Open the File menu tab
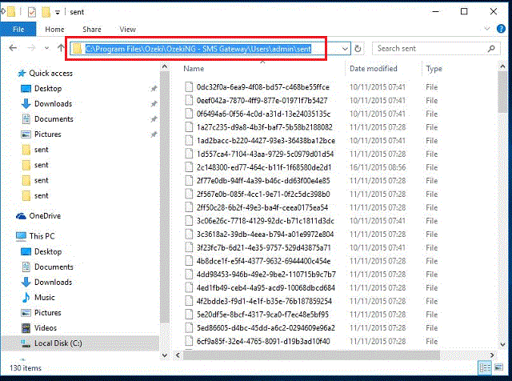The width and height of the screenshot is (512, 381). [18, 30]
